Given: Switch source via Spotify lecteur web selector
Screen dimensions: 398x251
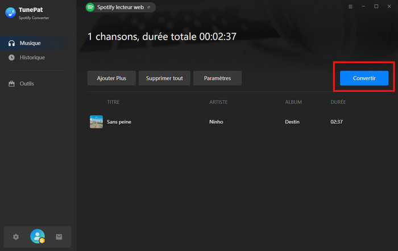Looking at the screenshot, I should tap(121, 7).
